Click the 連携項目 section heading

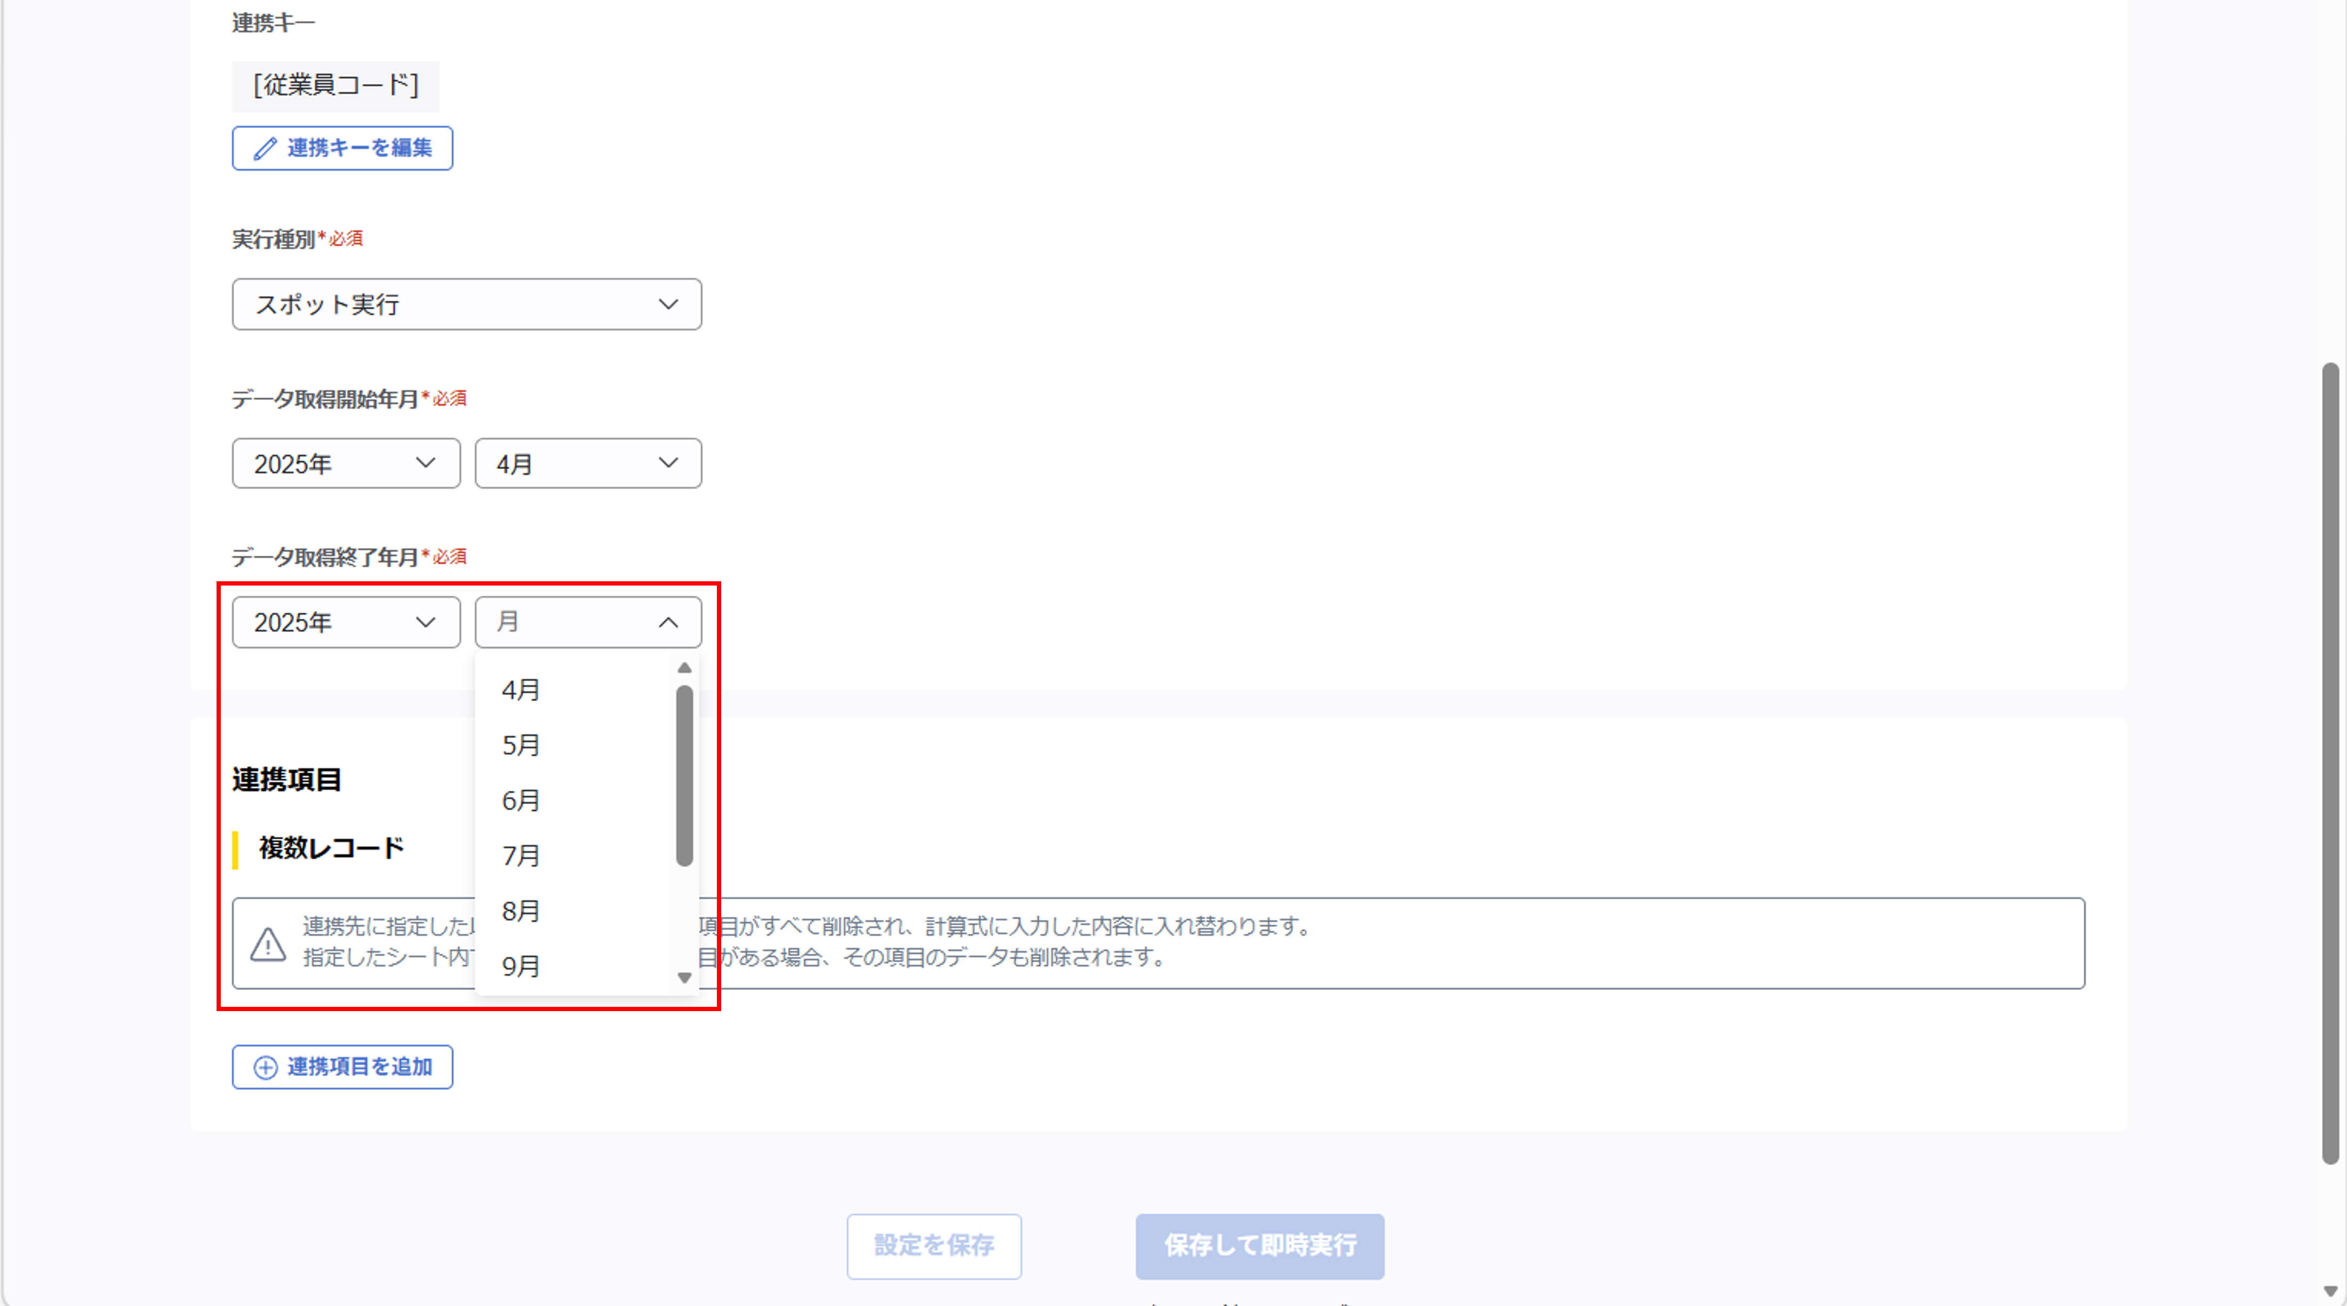point(286,780)
